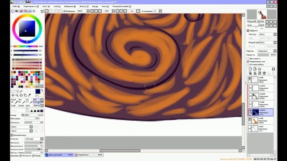
Task: Show the Слой12 layer via eye box
Action: point(250,86)
